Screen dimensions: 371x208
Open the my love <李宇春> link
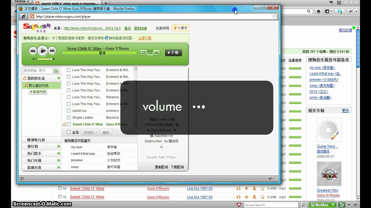pos(322,68)
